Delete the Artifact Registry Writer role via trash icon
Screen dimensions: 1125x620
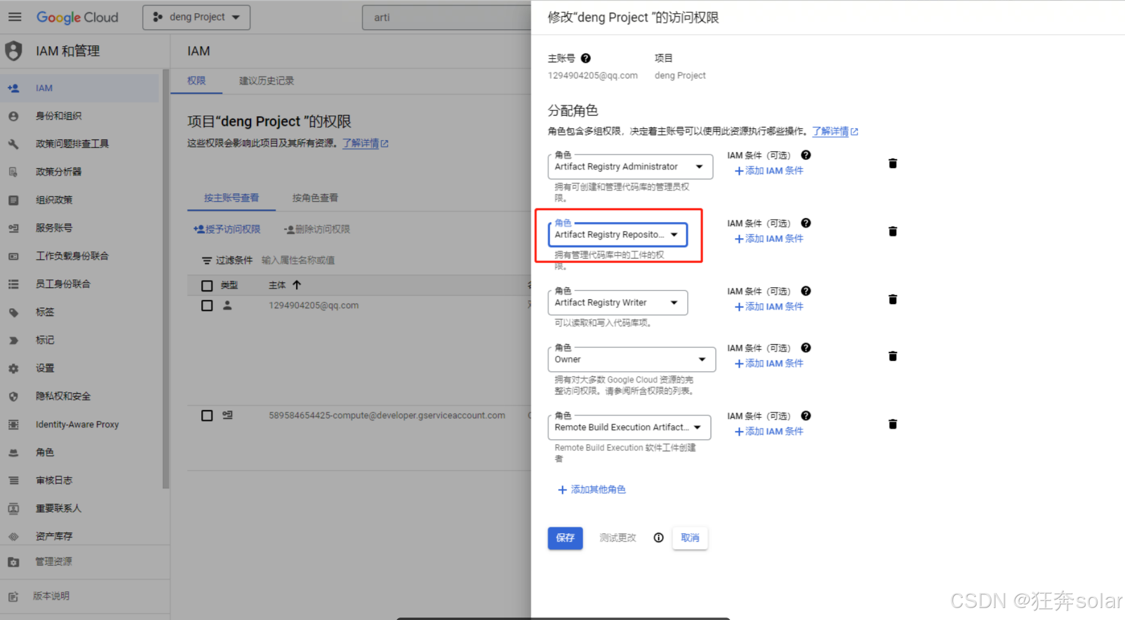click(893, 299)
